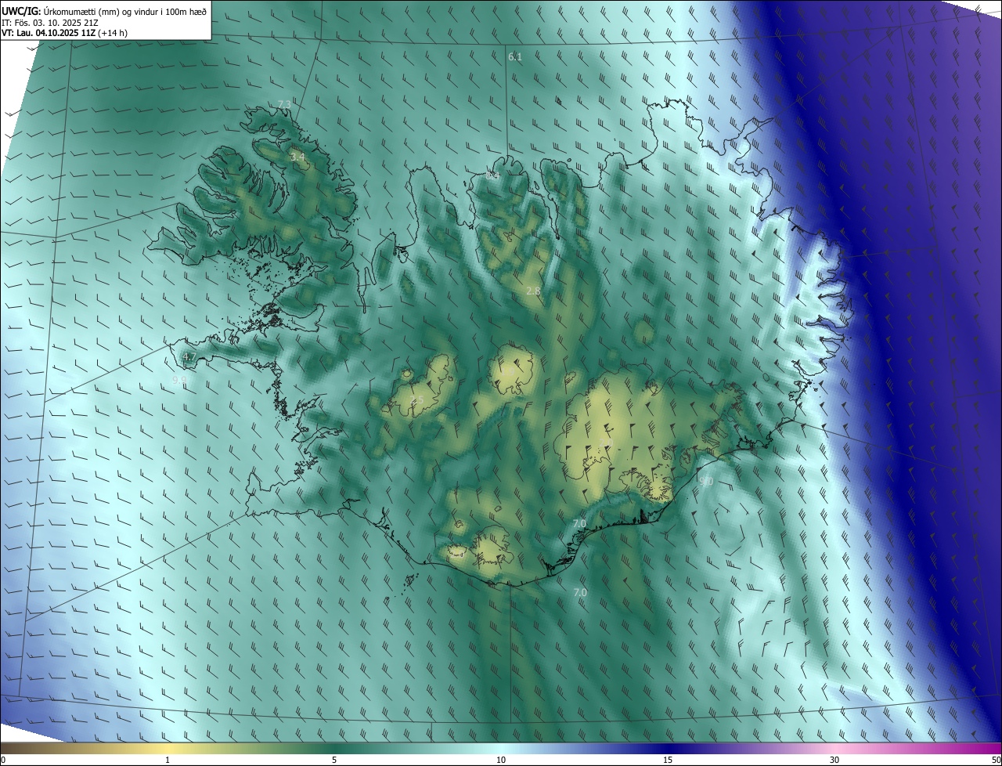Click the 6.1 value north of Iceland

click(x=514, y=57)
